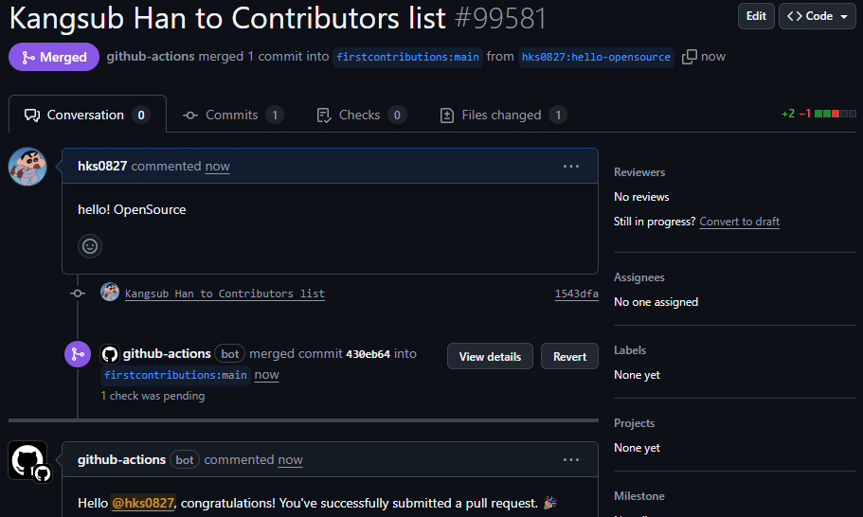Screen dimensions: 863x517
Task: Open hks0827 avatar next to first comment
Action: tap(27, 167)
